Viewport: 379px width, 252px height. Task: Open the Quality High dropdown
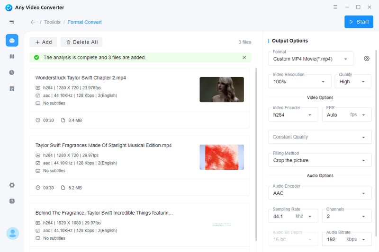pos(353,81)
